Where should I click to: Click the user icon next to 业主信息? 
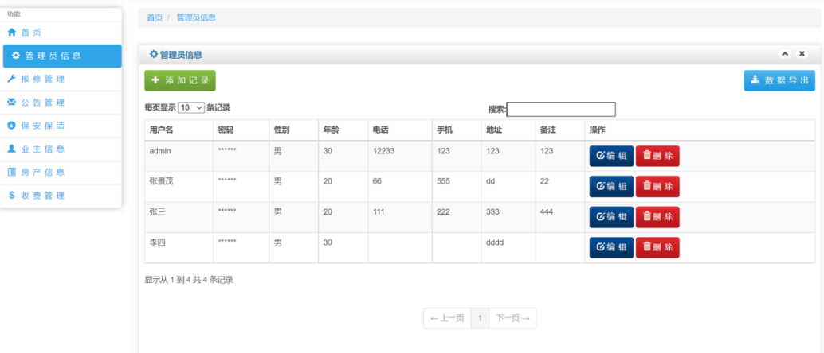[x=12, y=149]
